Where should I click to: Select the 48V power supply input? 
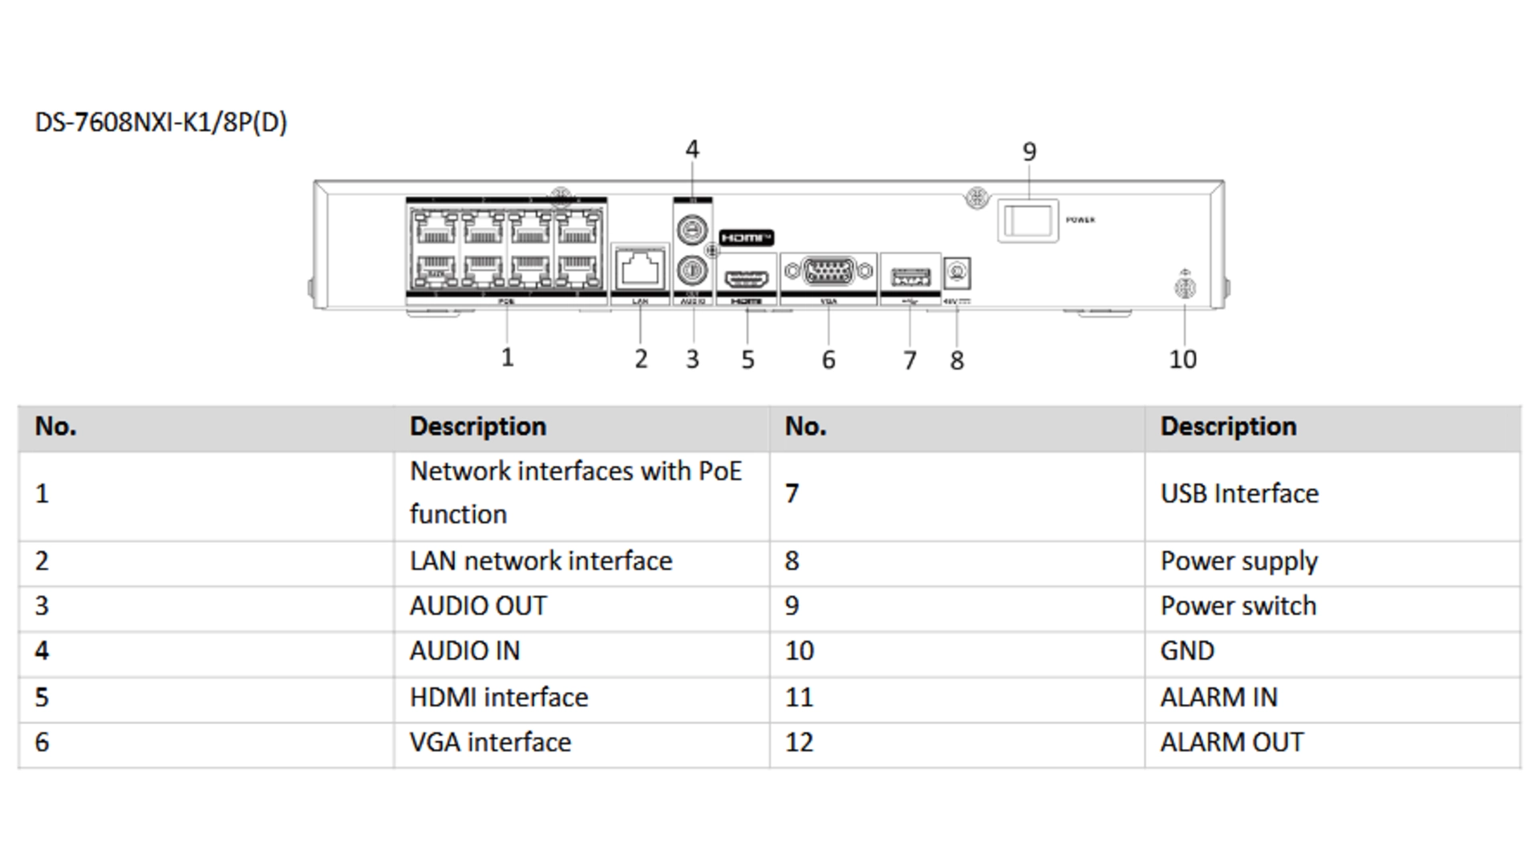tap(956, 273)
